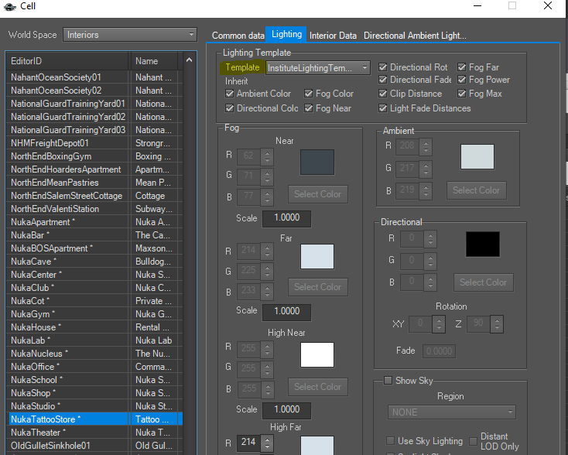Sort list by EditorID column header
This screenshot has height=455, width=568.
coord(67,61)
